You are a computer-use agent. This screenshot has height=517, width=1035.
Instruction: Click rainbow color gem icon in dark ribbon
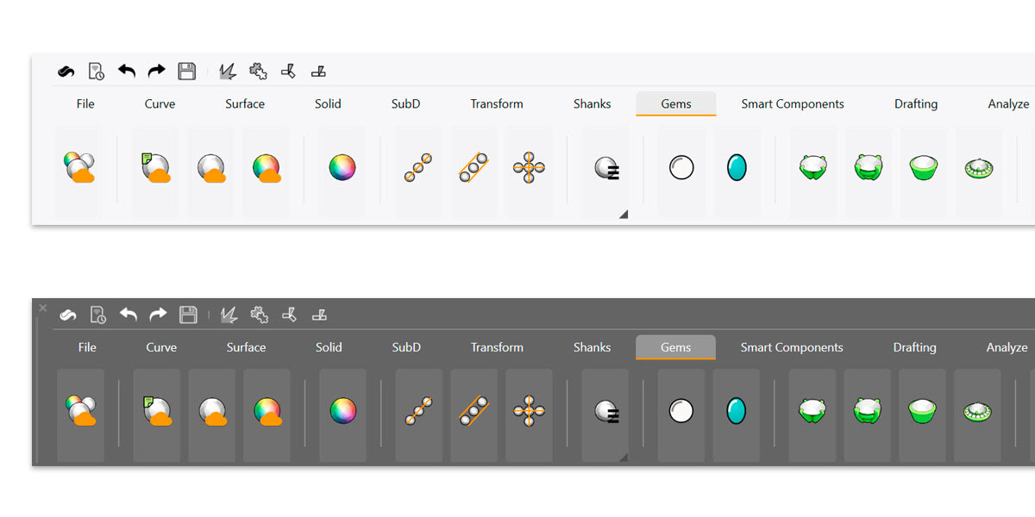pyautogui.click(x=343, y=410)
